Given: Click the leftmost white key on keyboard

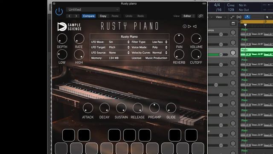Looking at the screenshot, I should 61,148.
